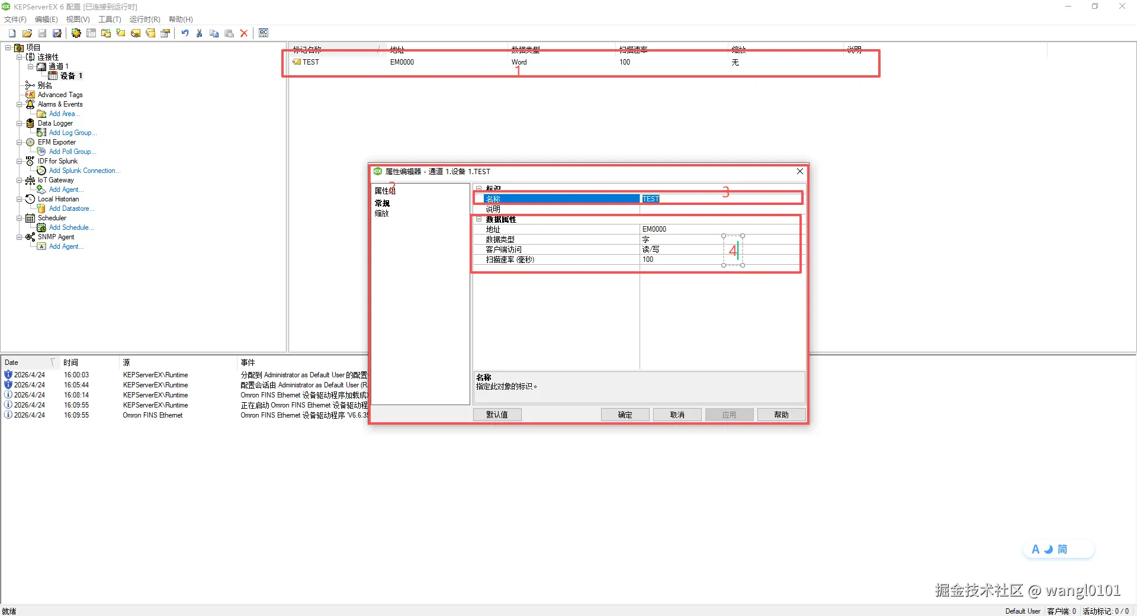This screenshot has width=1137, height=616.
Task: Select Advanced Tags in the tree
Action: coord(60,95)
